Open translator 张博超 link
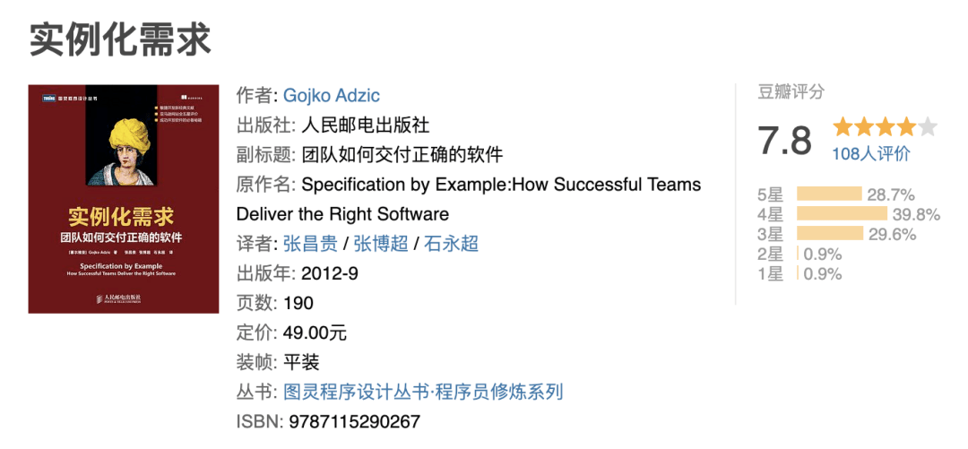Screen dimensions: 968x449 (381, 244)
